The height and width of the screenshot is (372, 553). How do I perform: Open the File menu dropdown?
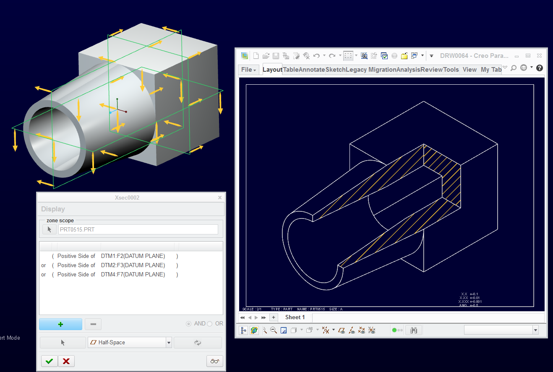coord(248,70)
